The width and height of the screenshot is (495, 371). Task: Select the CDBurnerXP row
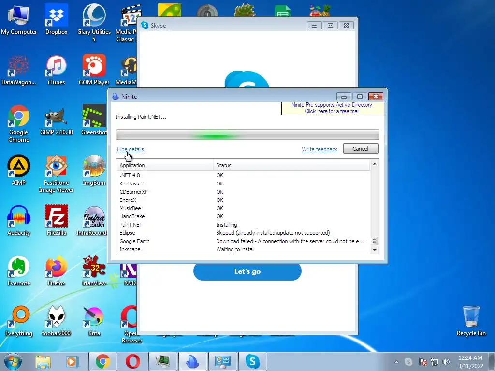tap(243, 192)
